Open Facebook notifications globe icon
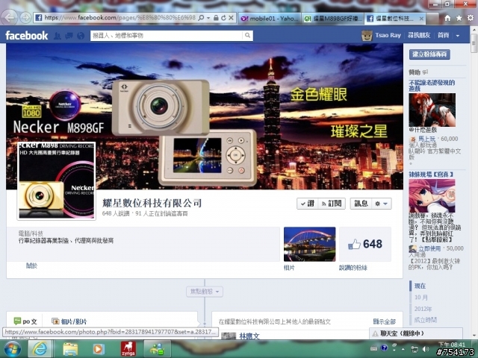Screen dimensions: 478x358 click(x=81, y=36)
